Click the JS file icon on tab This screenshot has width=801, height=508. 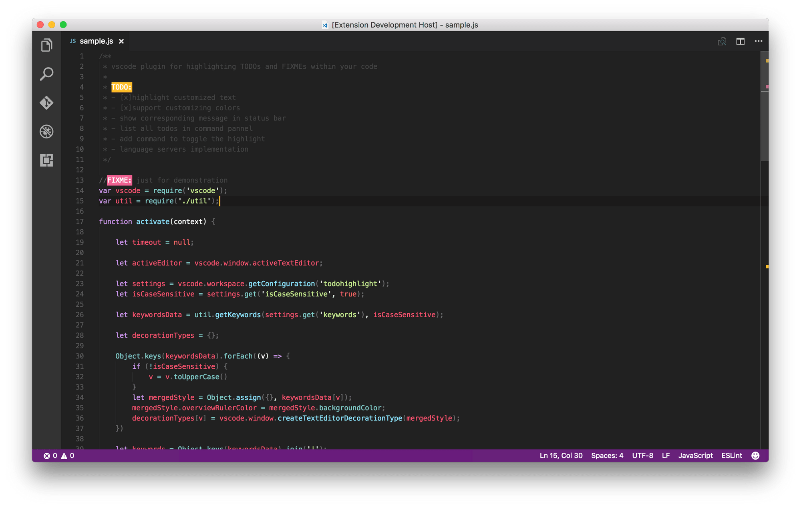tap(73, 41)
